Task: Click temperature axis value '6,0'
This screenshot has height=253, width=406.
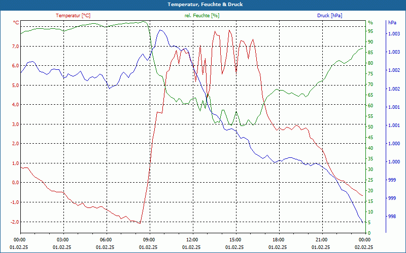Action: tap(15, 66)
